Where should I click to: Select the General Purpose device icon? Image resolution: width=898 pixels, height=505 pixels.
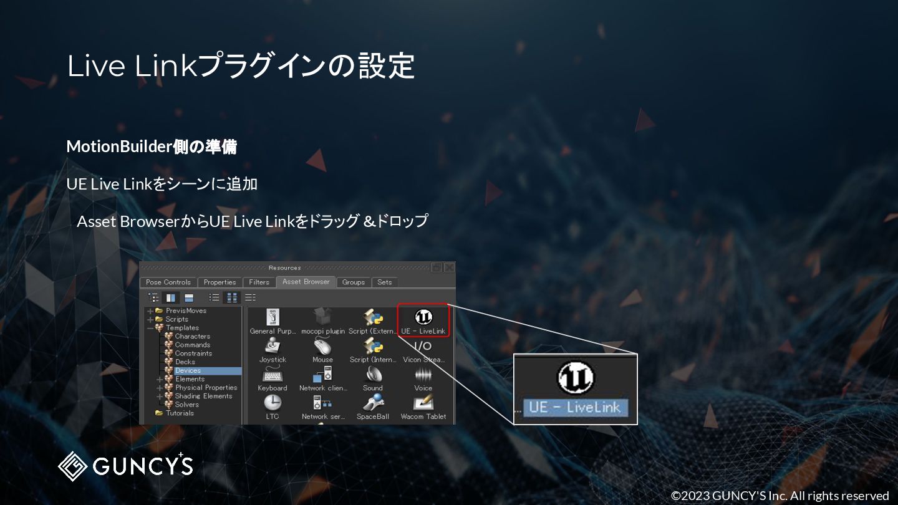pos(273,317)
